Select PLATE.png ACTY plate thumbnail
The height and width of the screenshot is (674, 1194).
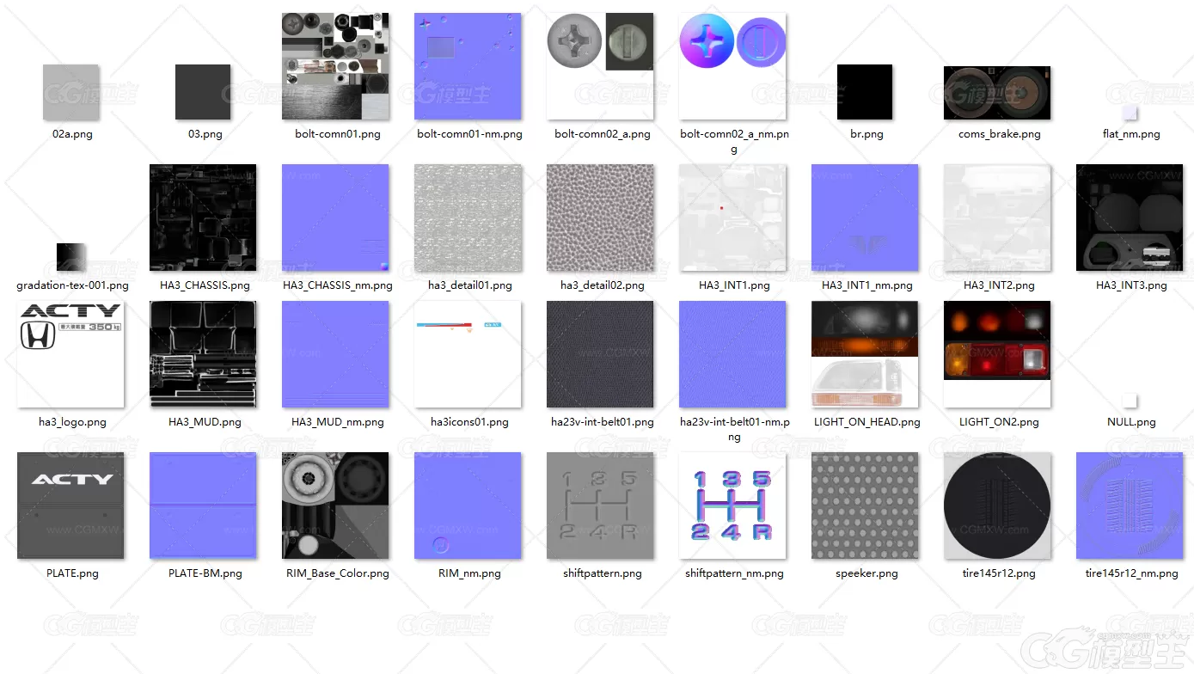coord(70,505)
